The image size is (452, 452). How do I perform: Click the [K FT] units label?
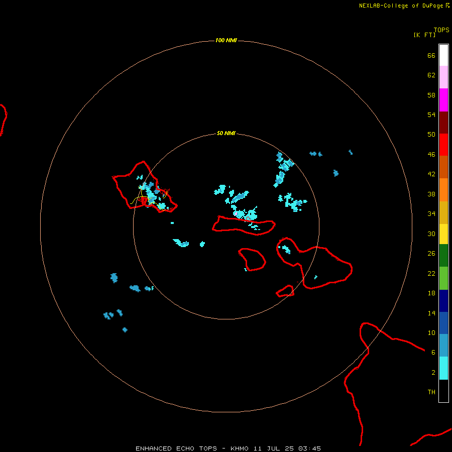(x=424, y=35)
